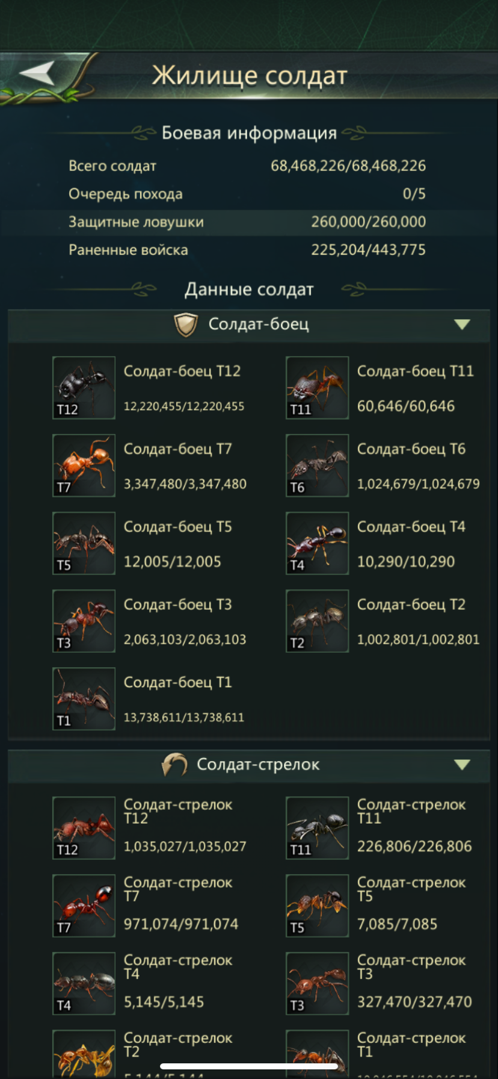498x1079 pixels.
Task: Select Солдат-боец T11 ant icon
Action: (317, 388)
